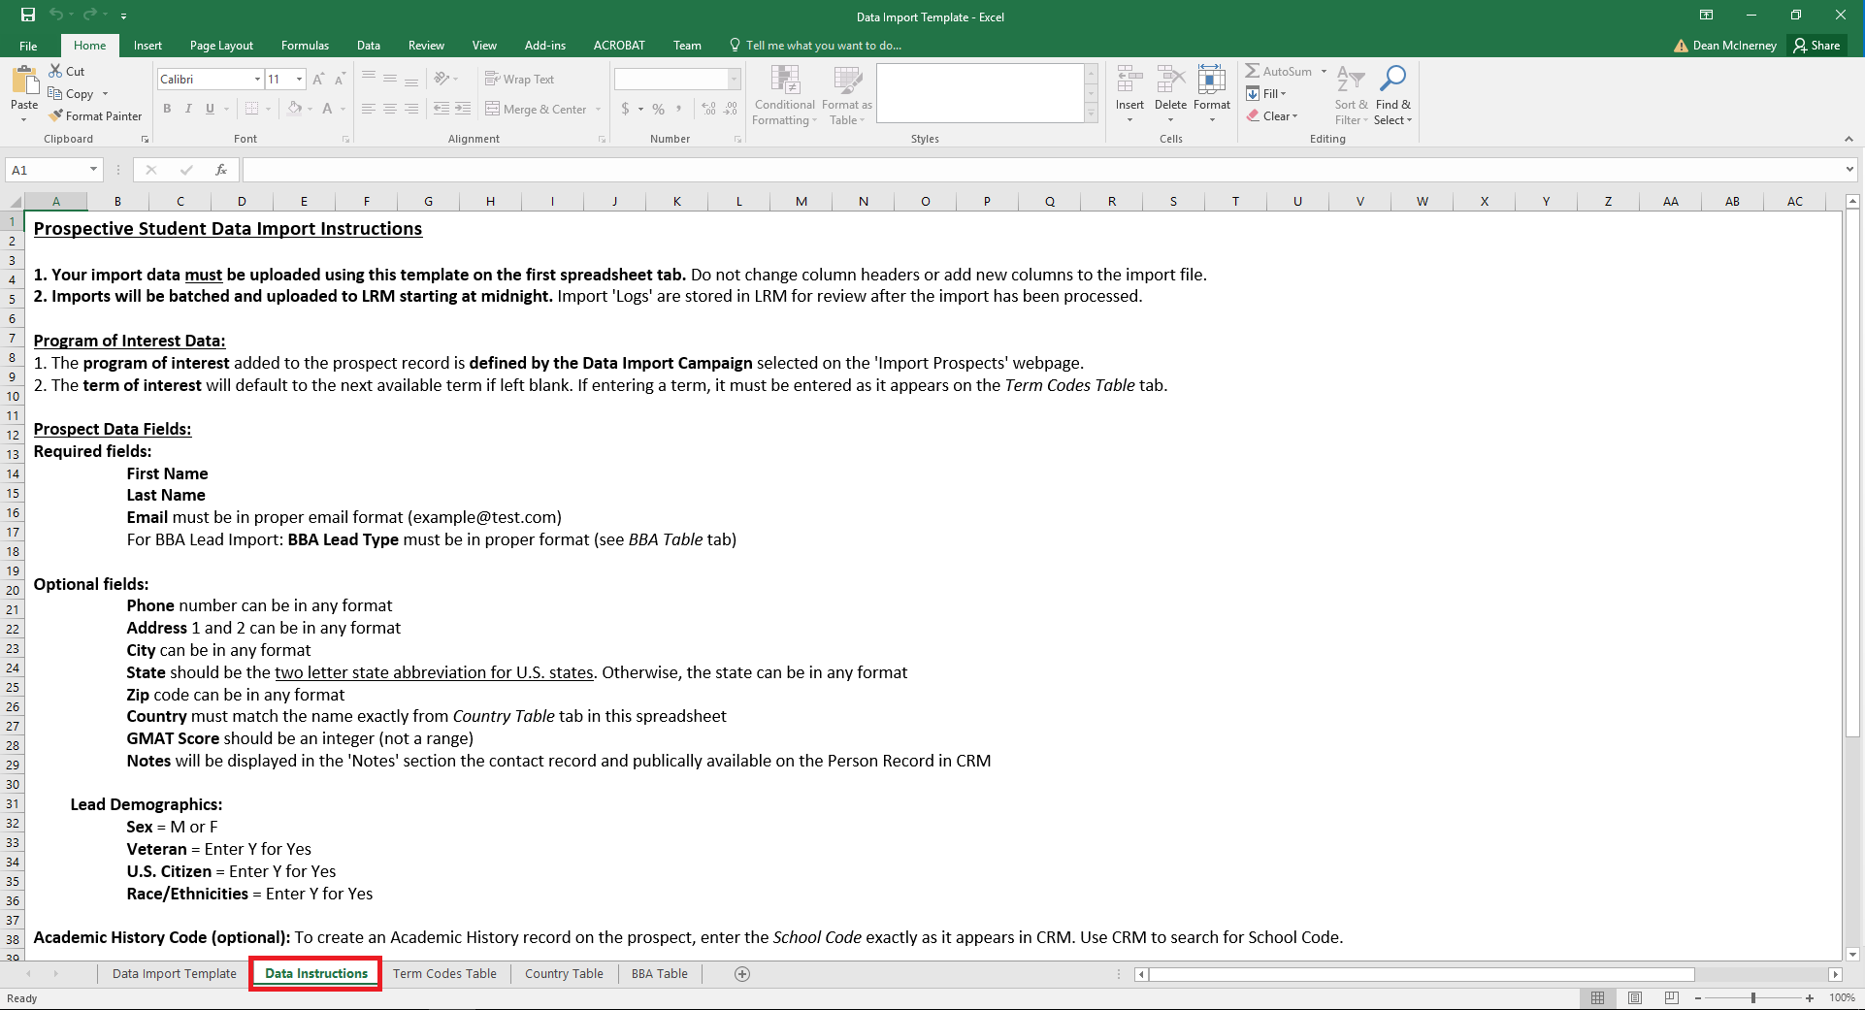
Task: Expand the Calibri font name dropdown
Action: 257,80
